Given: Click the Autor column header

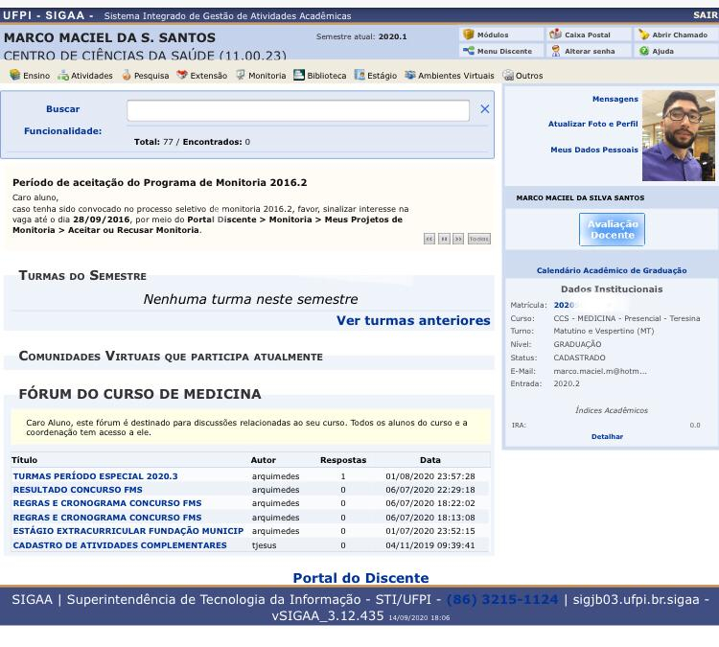Looking at the screenshot, I should pos(264,460).
